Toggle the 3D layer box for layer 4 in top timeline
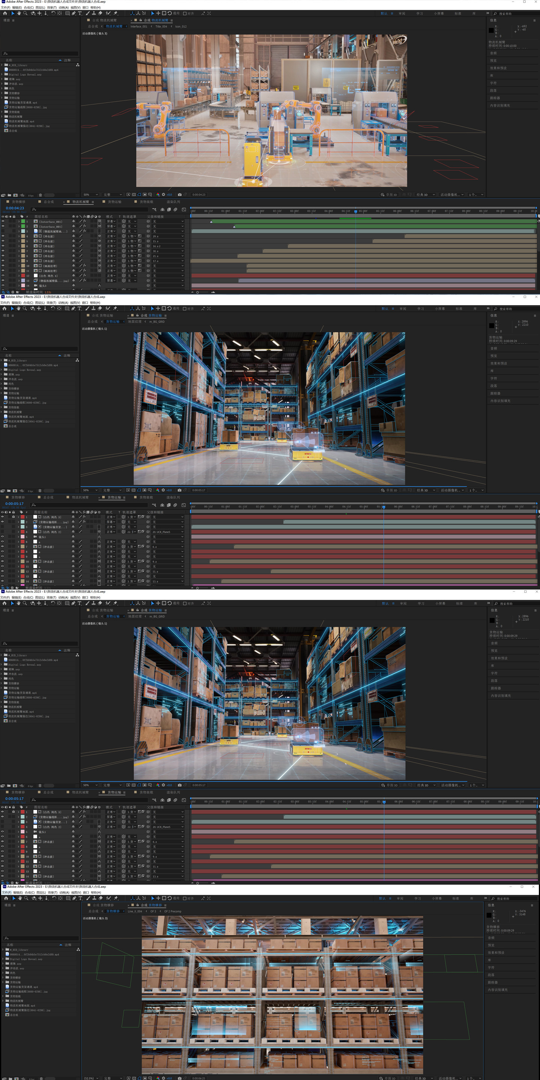 [x=99, y=236]
